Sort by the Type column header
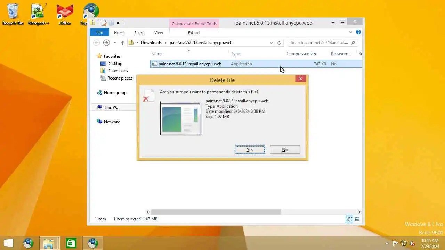Image resolution: width=445 pixels, height=250 pixels. click(257, 54)
